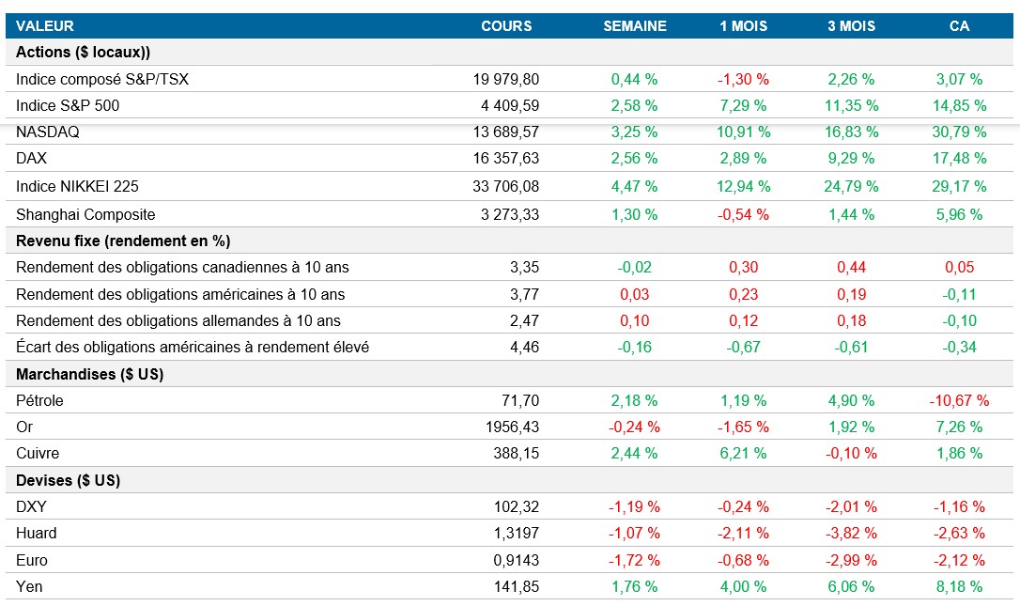Screen dimensions: 1020x606
Task: Click the Huard row label
Action: 37,533
